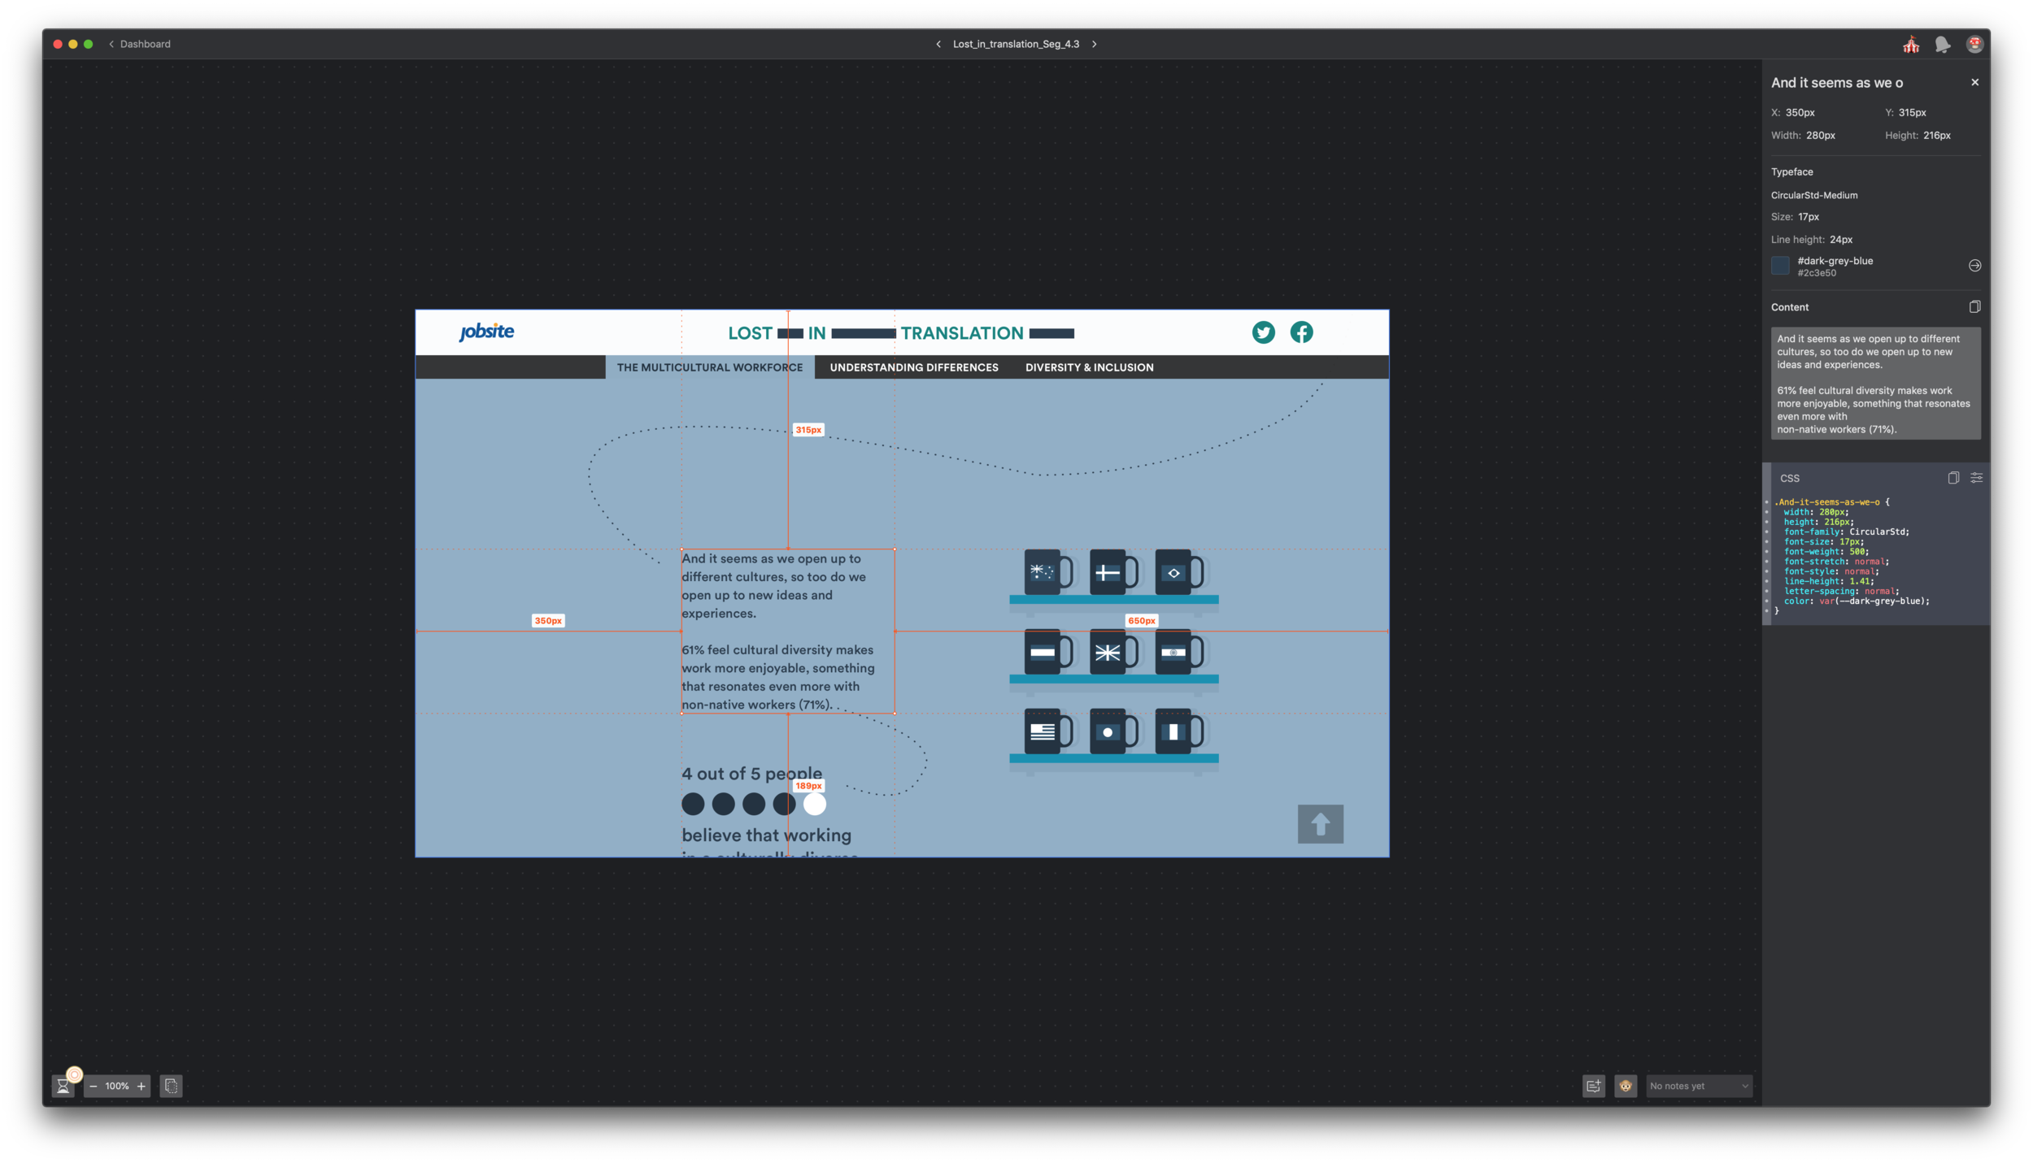
Task: Click the USA flag mug
Action: (1047, 731)
